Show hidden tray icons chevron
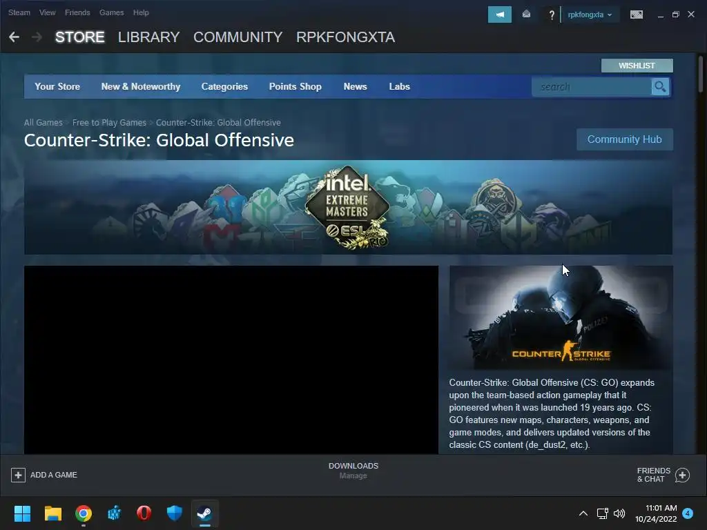Image resolution: width=707 pixels, height=530 pixels. coord(583,513)
